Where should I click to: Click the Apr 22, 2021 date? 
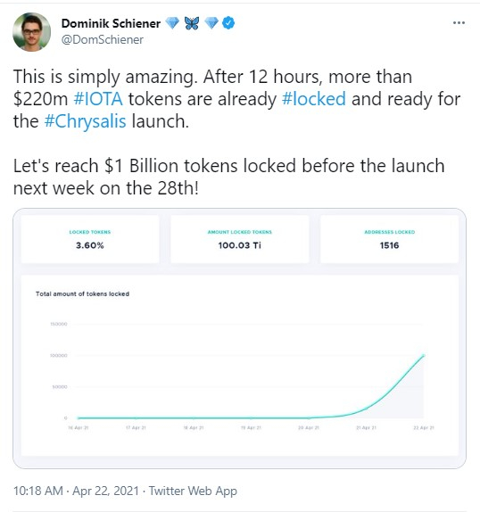click(x=106, y=491)
